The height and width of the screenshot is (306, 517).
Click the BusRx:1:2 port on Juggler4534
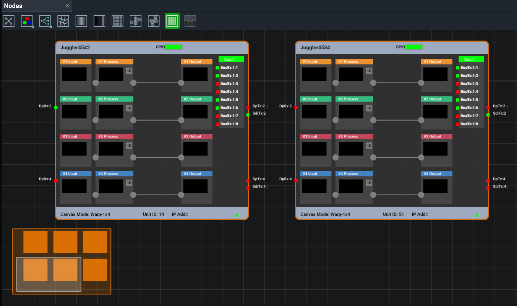pos(457,76)
